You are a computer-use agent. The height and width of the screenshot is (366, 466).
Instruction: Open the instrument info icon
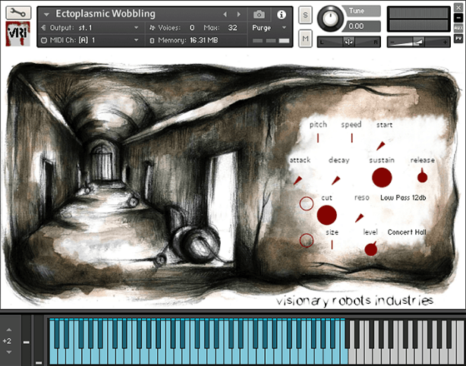click(x=281, y=14)
